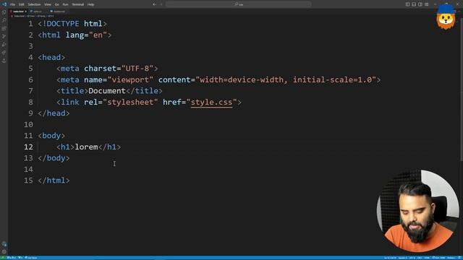Open the Explorer view in activity bar
The image size is (463, 260).
(x=4, y=12)
